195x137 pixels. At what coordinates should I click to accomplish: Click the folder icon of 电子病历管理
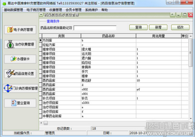[10, 30]
